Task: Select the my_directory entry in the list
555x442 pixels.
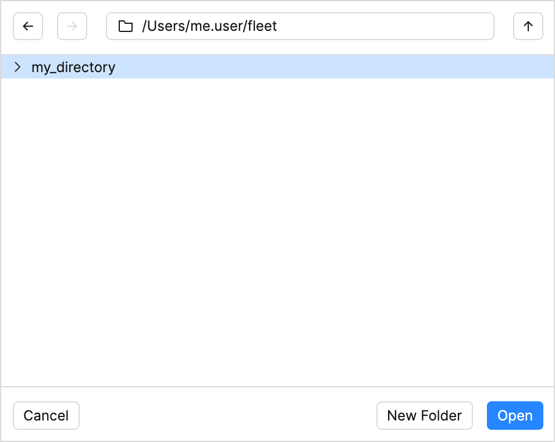Action: point(74,67)
